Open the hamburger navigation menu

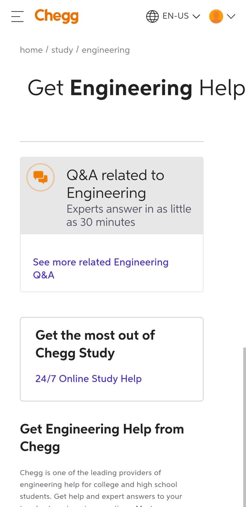click(17, 16)
